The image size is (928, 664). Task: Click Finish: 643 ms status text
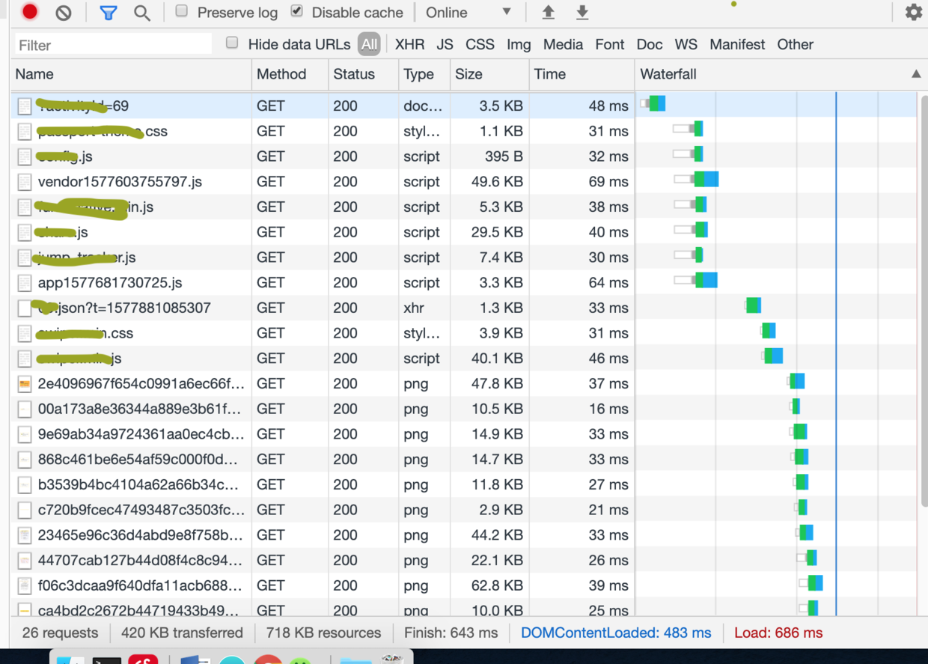coord(451,633)
